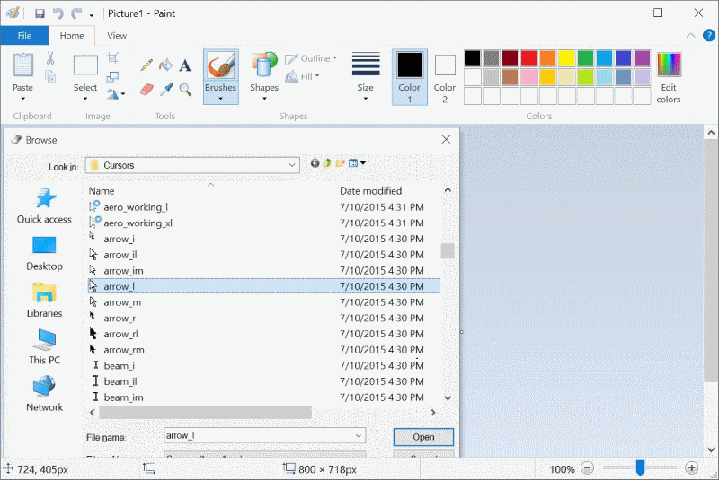719x480 pixels.
Task: Open Paint Help question mark icon
Action: click(x=708, y=35)
